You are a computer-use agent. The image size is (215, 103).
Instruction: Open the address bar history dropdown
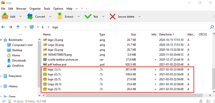click(x=26, y=27)
